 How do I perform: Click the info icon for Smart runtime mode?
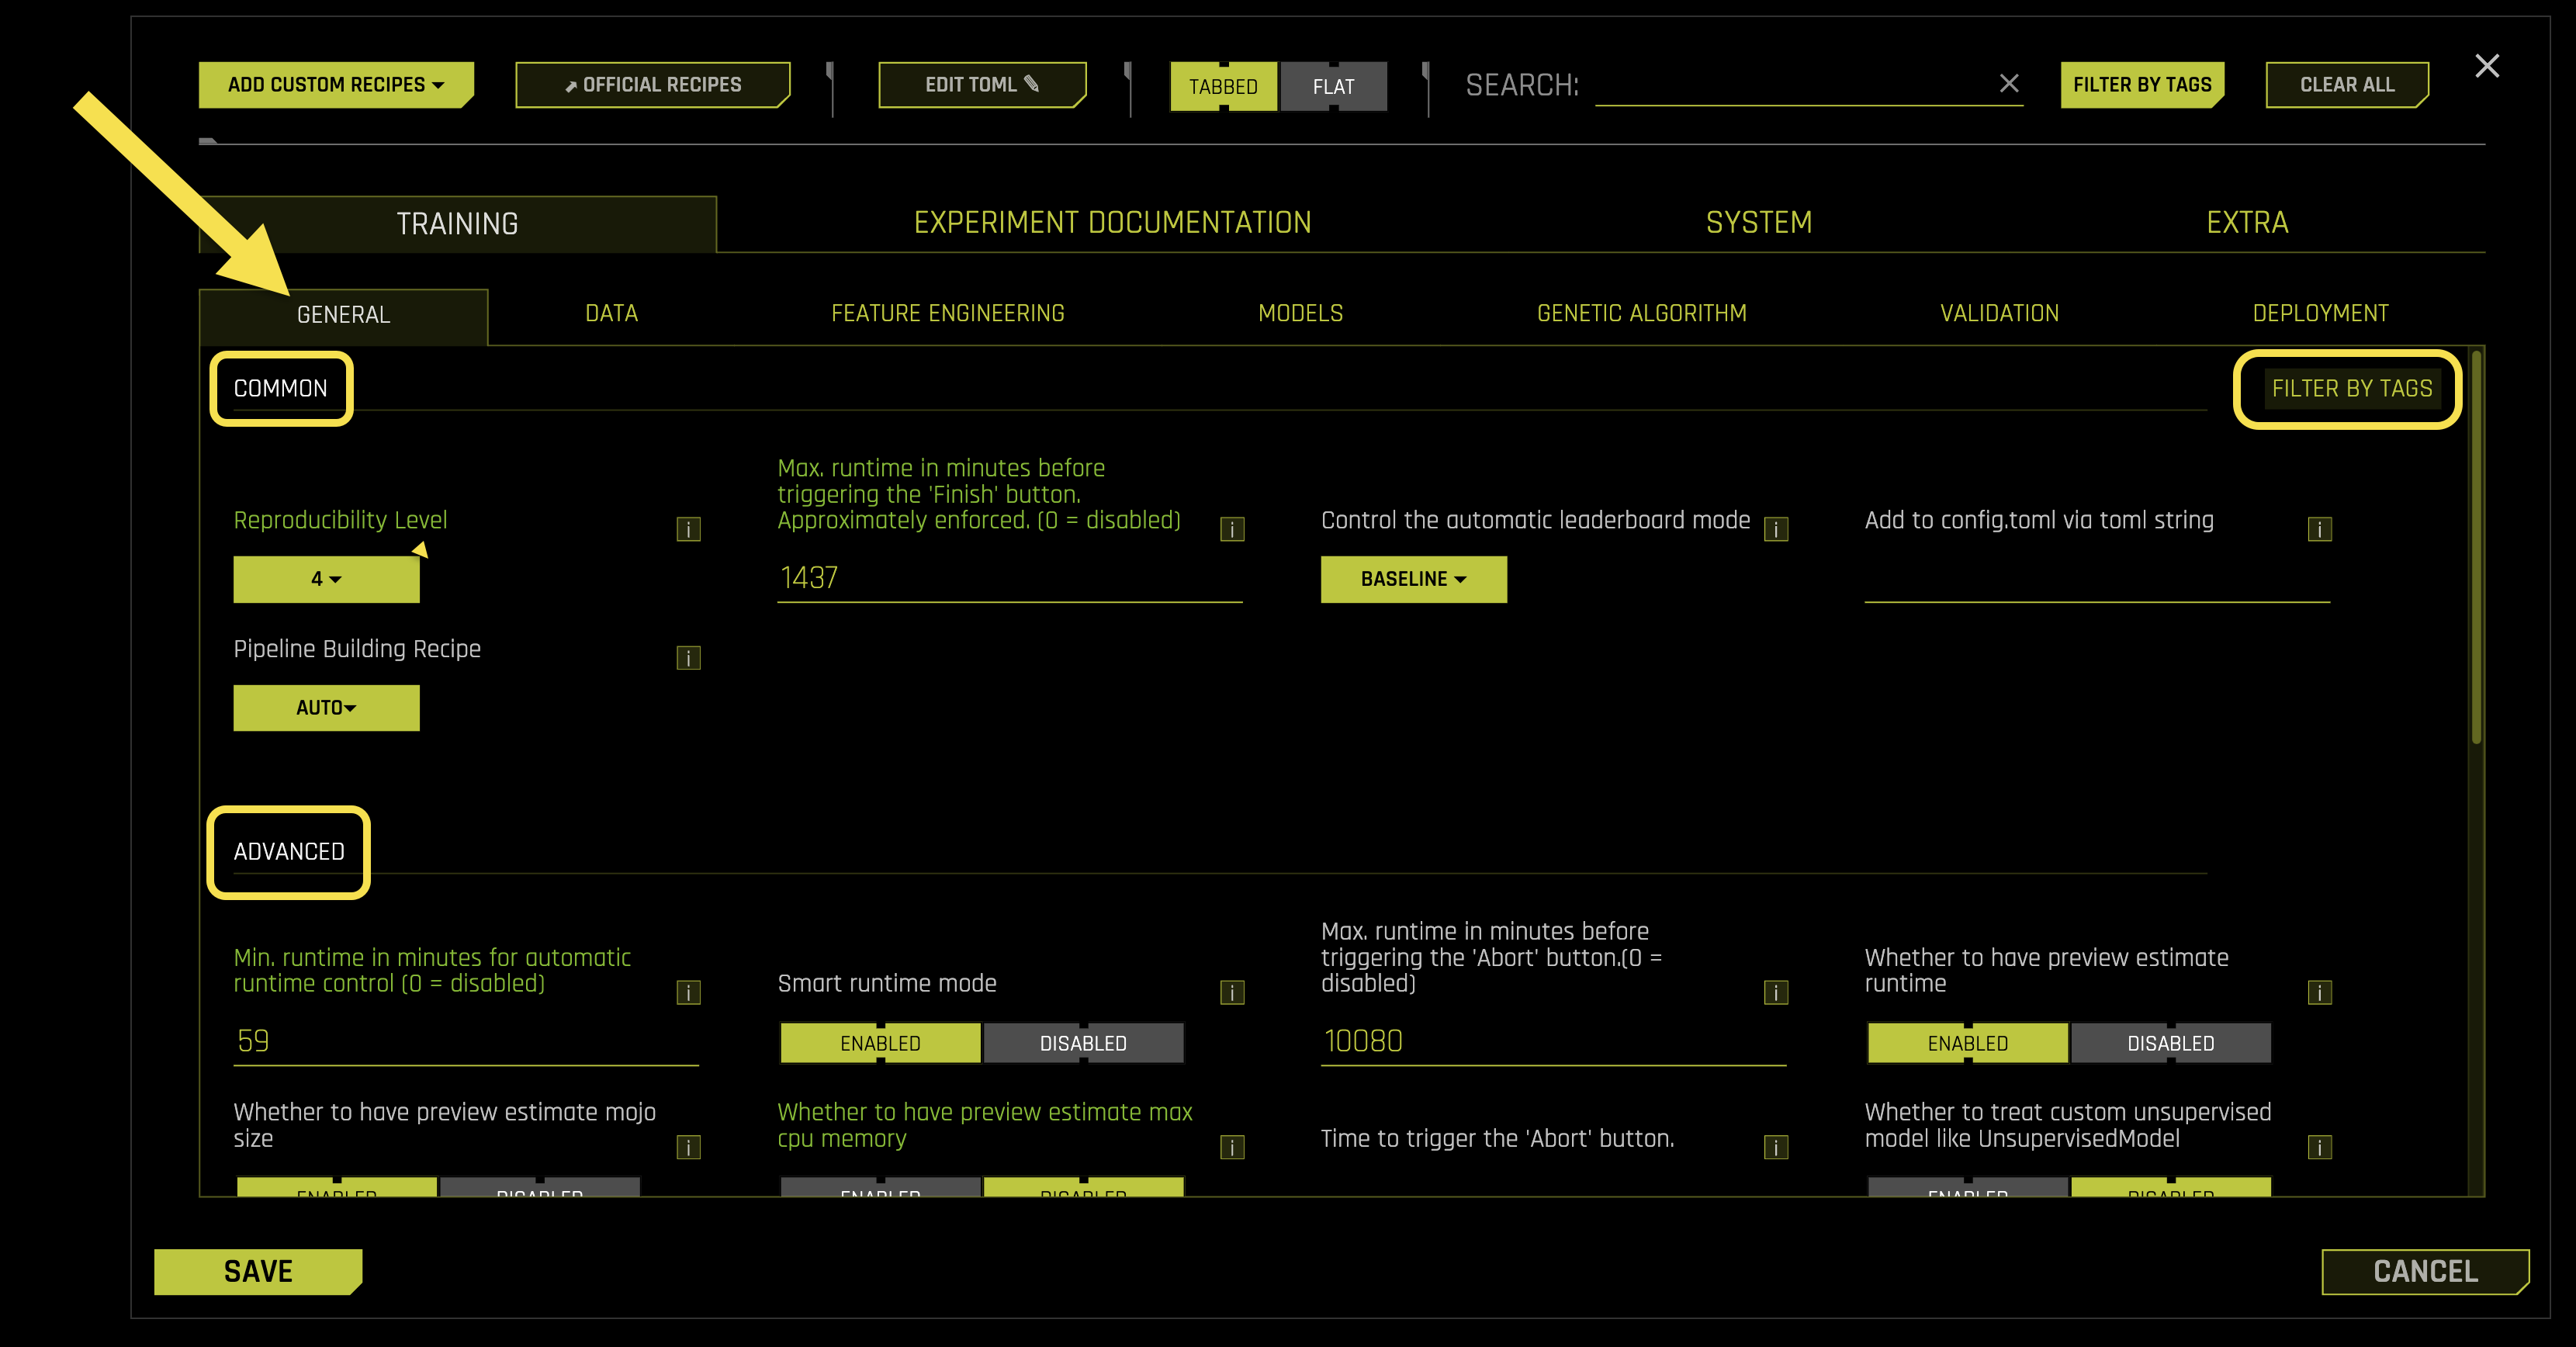[x=1232, y=993]
